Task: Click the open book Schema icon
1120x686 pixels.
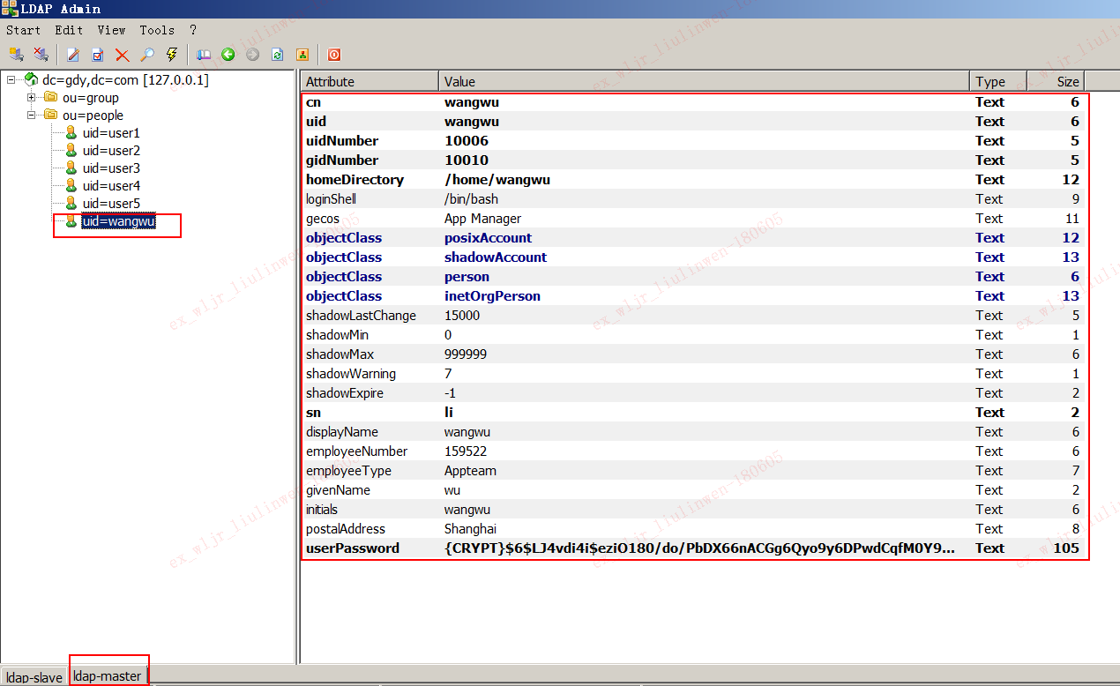Action: (204, 55)
